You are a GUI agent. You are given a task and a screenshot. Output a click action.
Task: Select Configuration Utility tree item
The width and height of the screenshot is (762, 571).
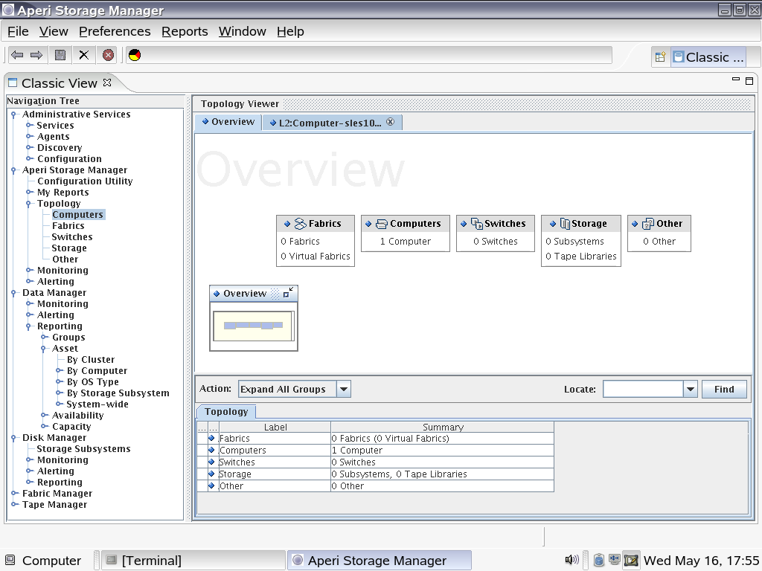point(85,181)
